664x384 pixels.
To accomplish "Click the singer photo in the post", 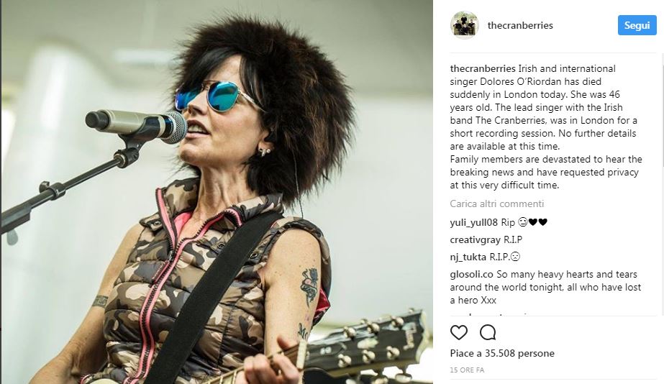I will 217,192.
